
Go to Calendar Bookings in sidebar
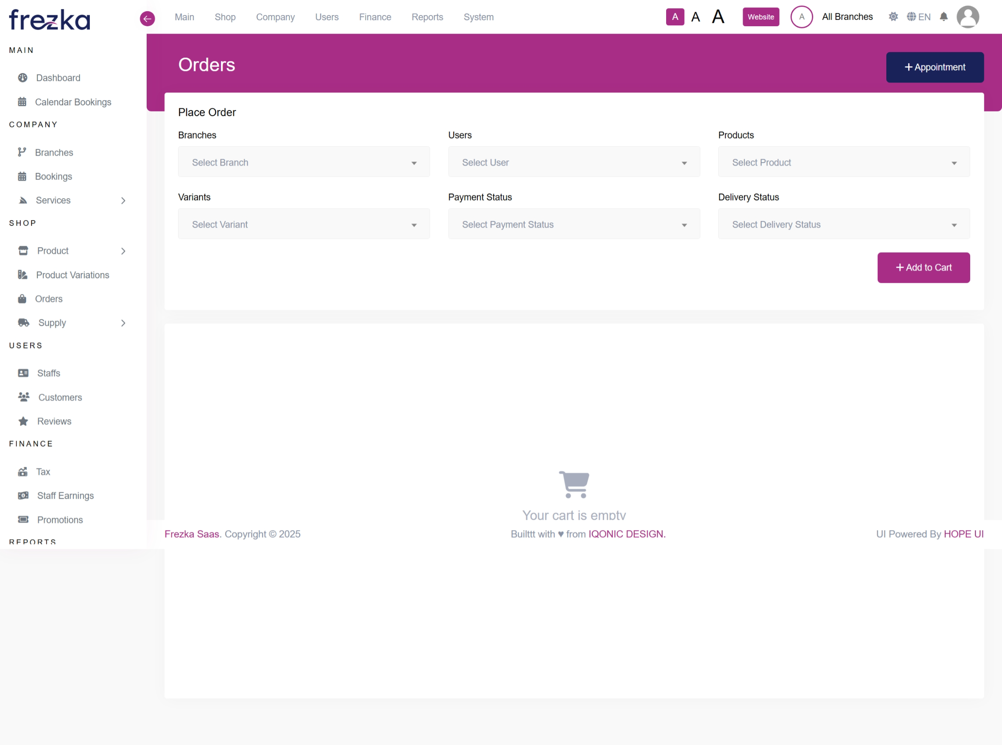[73, 102]
